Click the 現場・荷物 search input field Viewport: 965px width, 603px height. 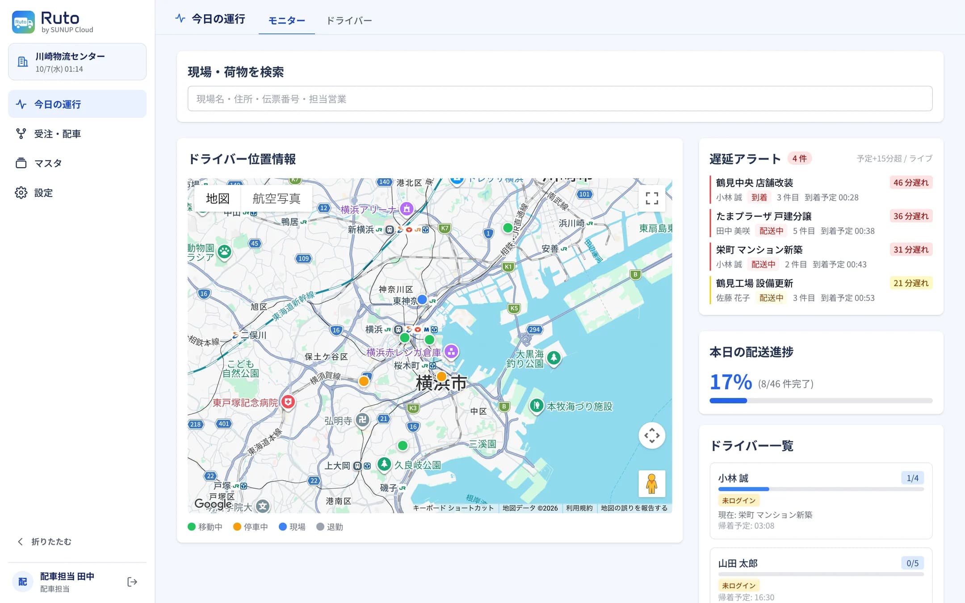coord(560,99)
